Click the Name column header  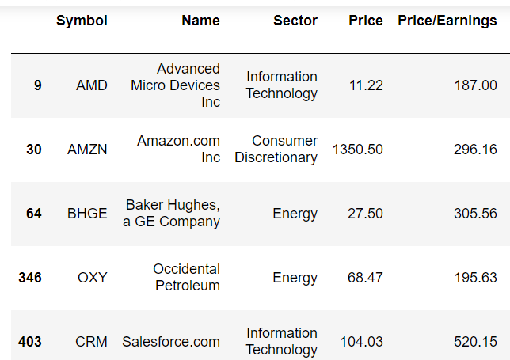coord(200,21)
